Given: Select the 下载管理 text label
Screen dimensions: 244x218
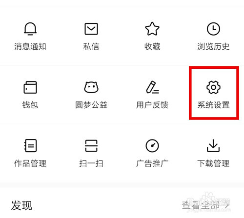Looking at the screenshot, I should point(213,163).
